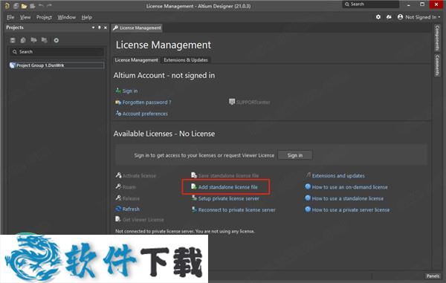Click the Forgotten password link
The height and width of the screenshot is (283, 446).
146,102
